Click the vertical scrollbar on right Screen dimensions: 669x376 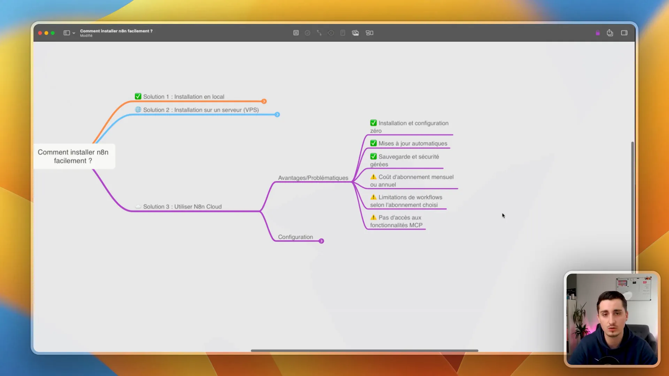click(632, 207)
